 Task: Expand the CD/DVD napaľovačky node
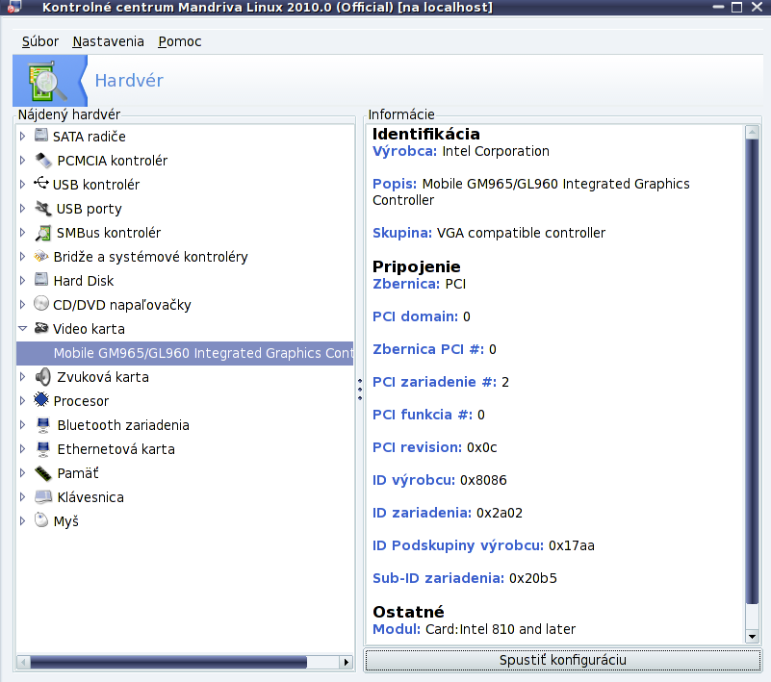[22, 305]
